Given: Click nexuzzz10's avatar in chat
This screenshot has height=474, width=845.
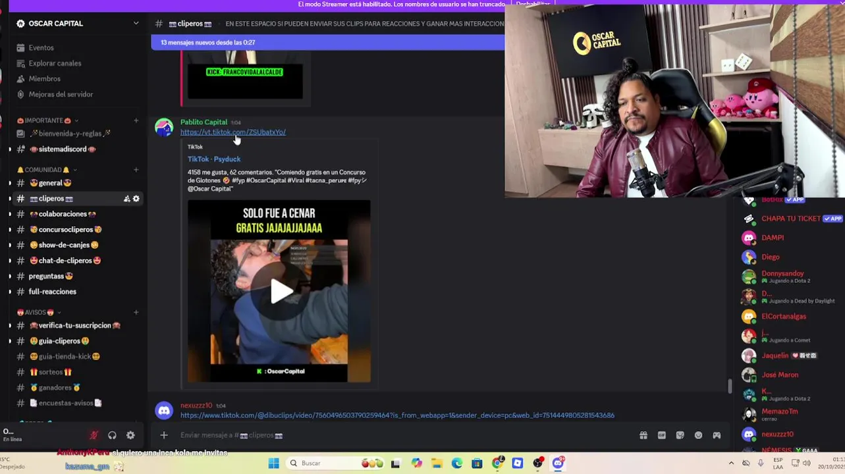Looking at the screenshot, I should (164, 411).
